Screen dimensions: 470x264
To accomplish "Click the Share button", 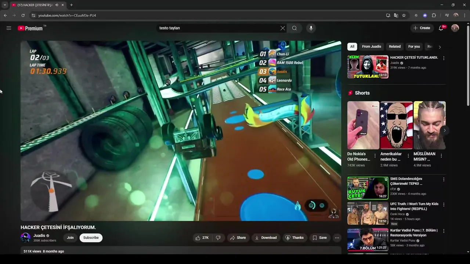I will (238, 238).
